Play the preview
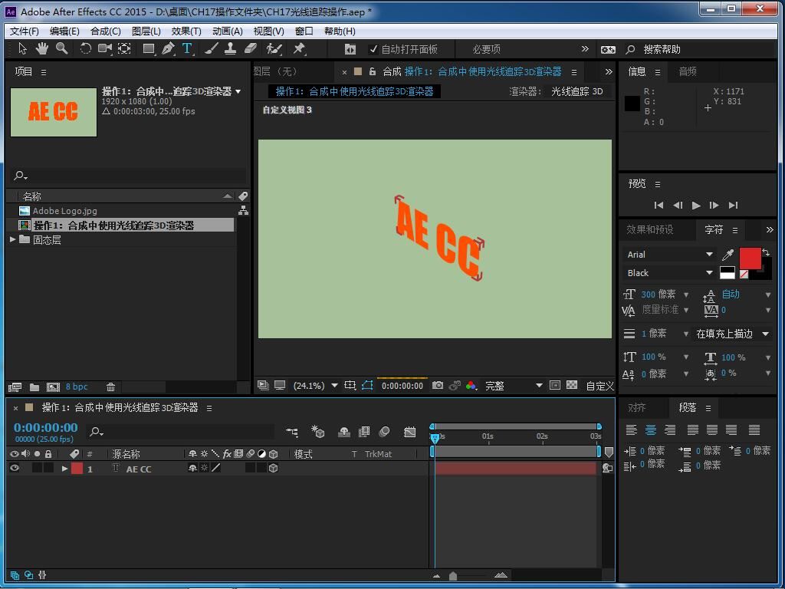 pos(696,205)
